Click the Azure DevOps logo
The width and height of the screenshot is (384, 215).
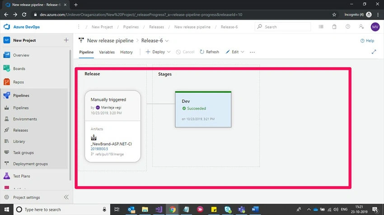tap(7, 27)
